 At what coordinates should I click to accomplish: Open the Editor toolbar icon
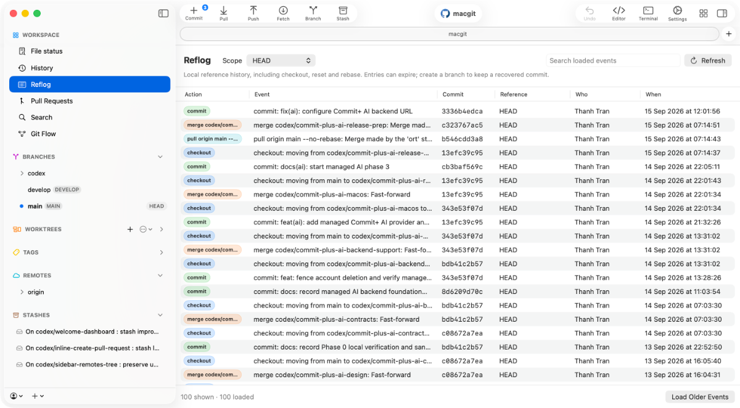(619, 13)
